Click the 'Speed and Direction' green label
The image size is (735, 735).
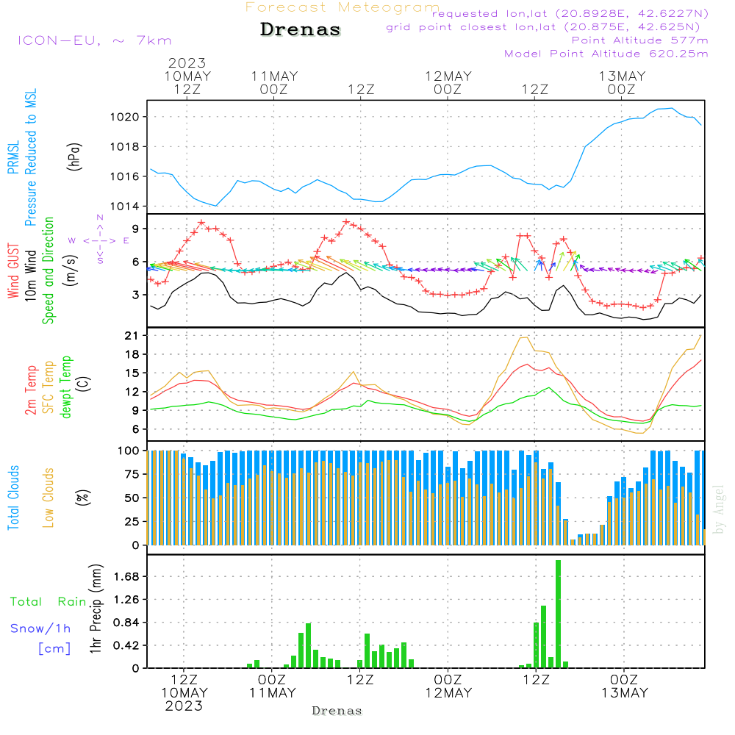[48, 270]
